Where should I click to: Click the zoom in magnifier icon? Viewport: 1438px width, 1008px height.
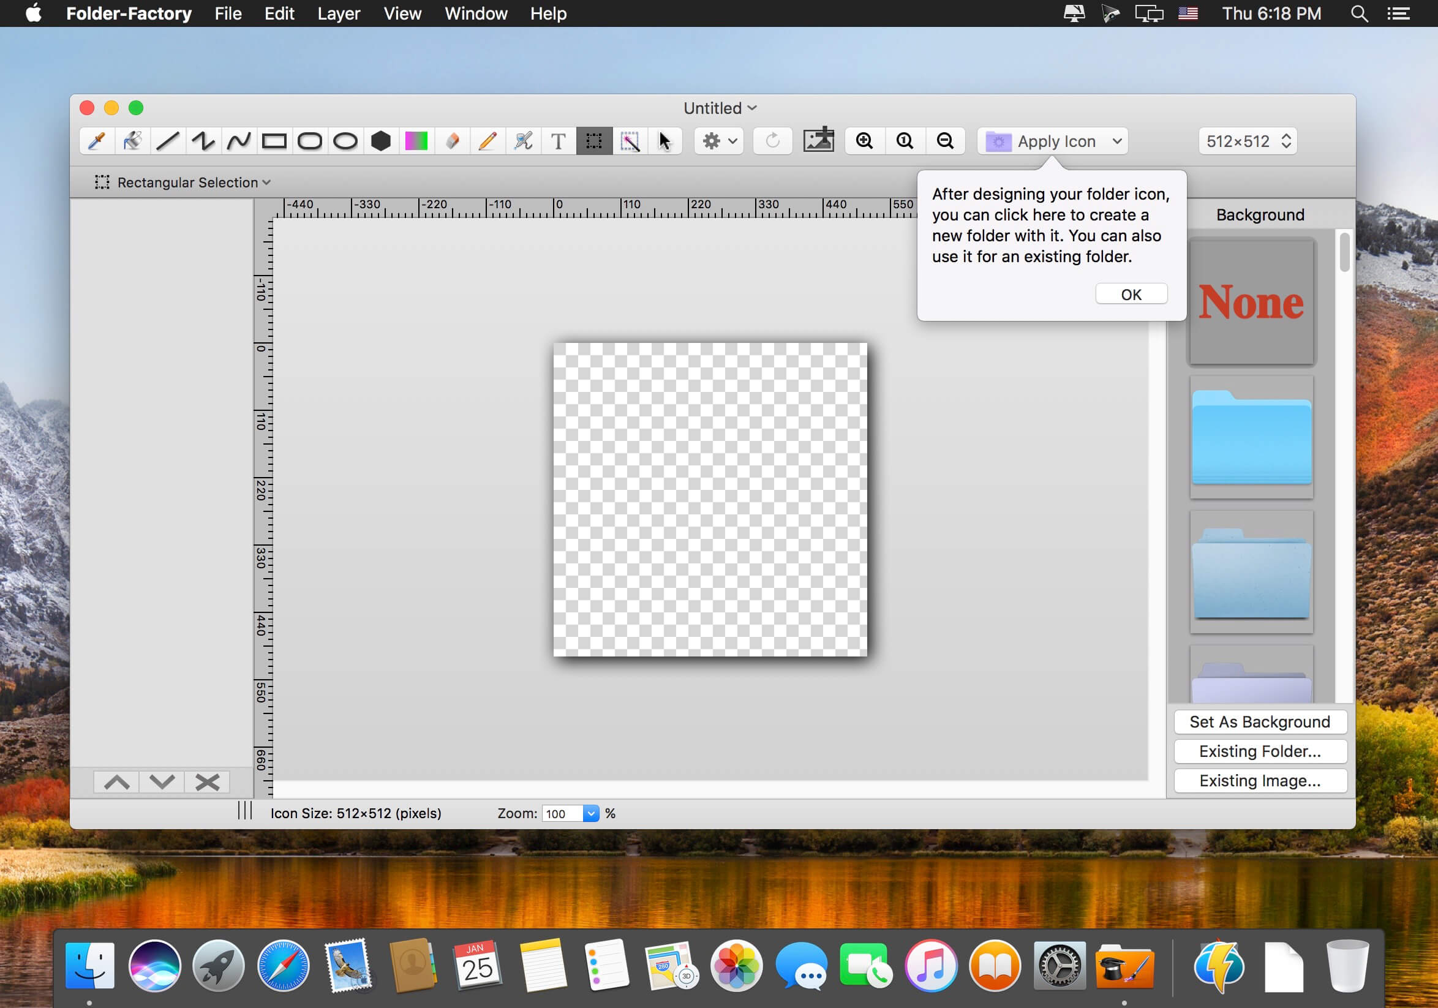tap(864, 141)
